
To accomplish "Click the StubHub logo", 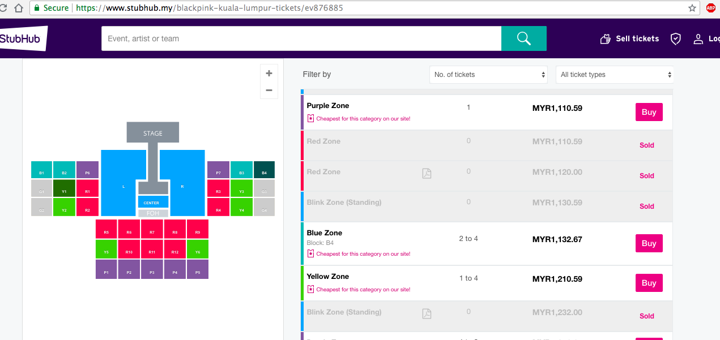I will click(x=22, y=38).
